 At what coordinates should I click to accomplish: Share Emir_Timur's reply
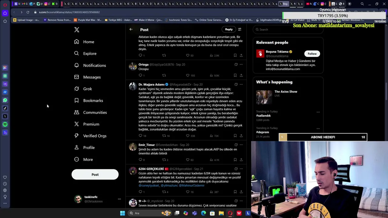pos(241,160)
